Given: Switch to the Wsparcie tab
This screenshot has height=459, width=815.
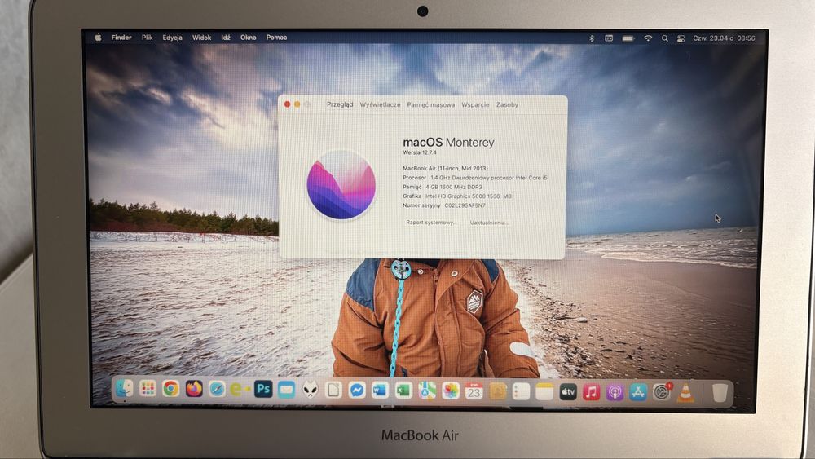Looking at the screenshot, I should click(x=476, y=104).
